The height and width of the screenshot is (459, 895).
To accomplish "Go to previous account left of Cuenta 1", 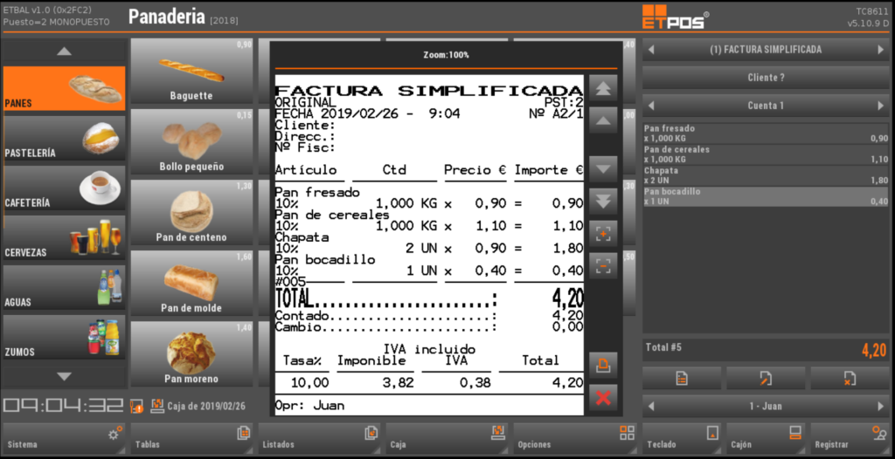I will click(x=651, y=106).
